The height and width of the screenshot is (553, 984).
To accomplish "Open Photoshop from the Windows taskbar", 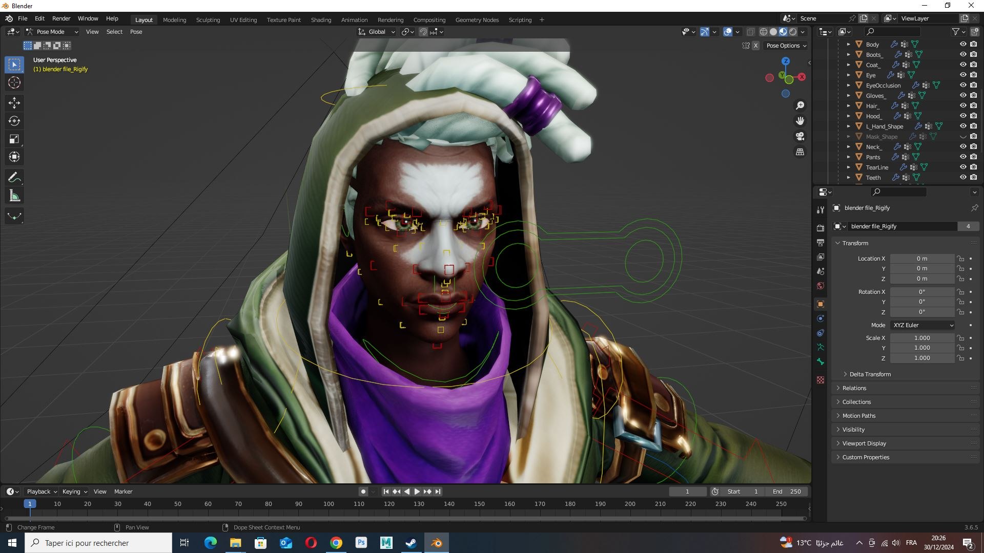I will click(361, 543).
